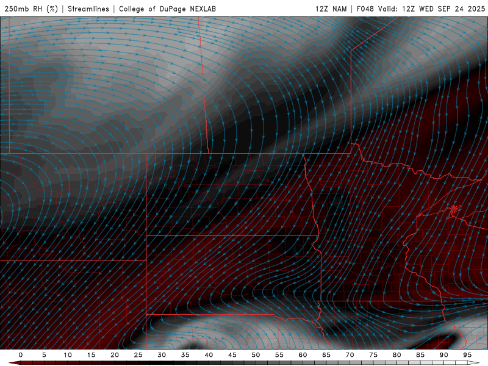Click the 35 label on the legend

pos(185,355)
